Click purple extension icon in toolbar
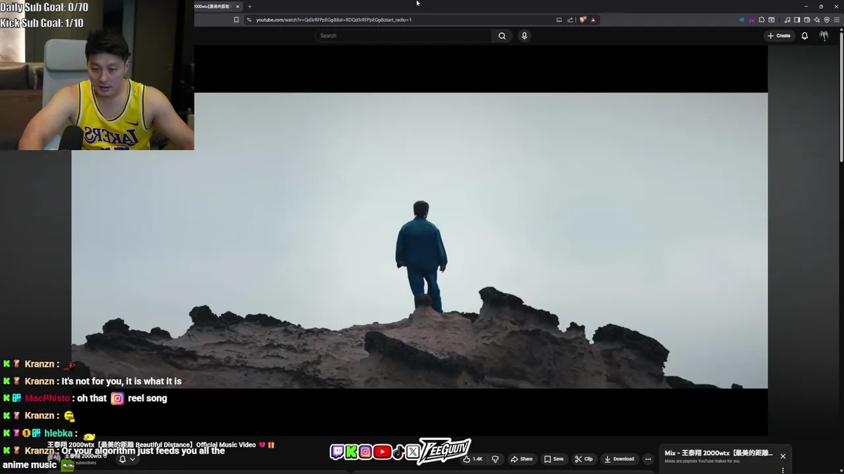Image resolution: width=844 pixels, height=474 pixels. pyautogui.click(x=752, y=20)
